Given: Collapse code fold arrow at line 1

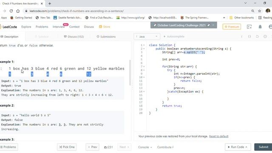Looking at the screenshot, I should [144, 45].
